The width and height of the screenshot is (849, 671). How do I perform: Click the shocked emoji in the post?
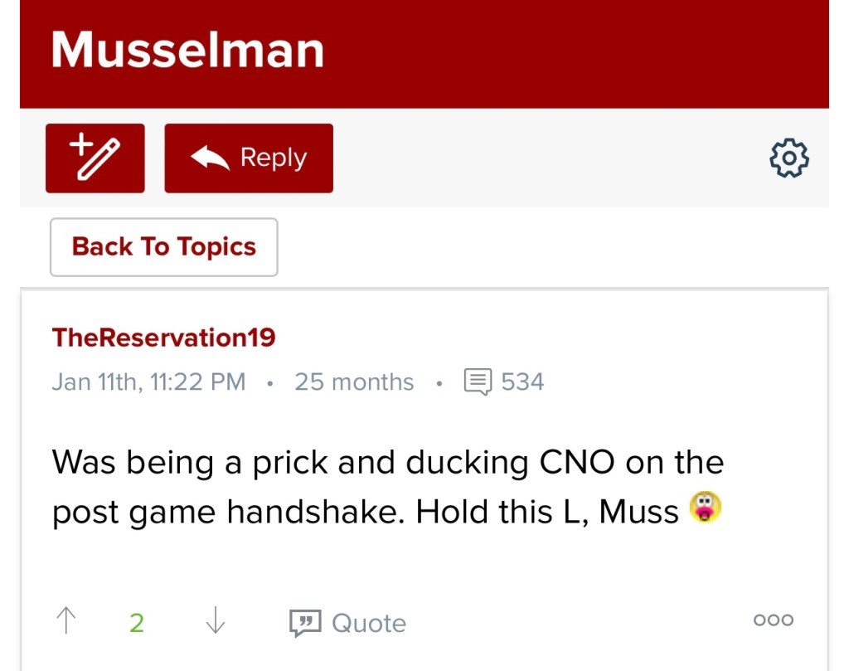click(x=705, y=508)
